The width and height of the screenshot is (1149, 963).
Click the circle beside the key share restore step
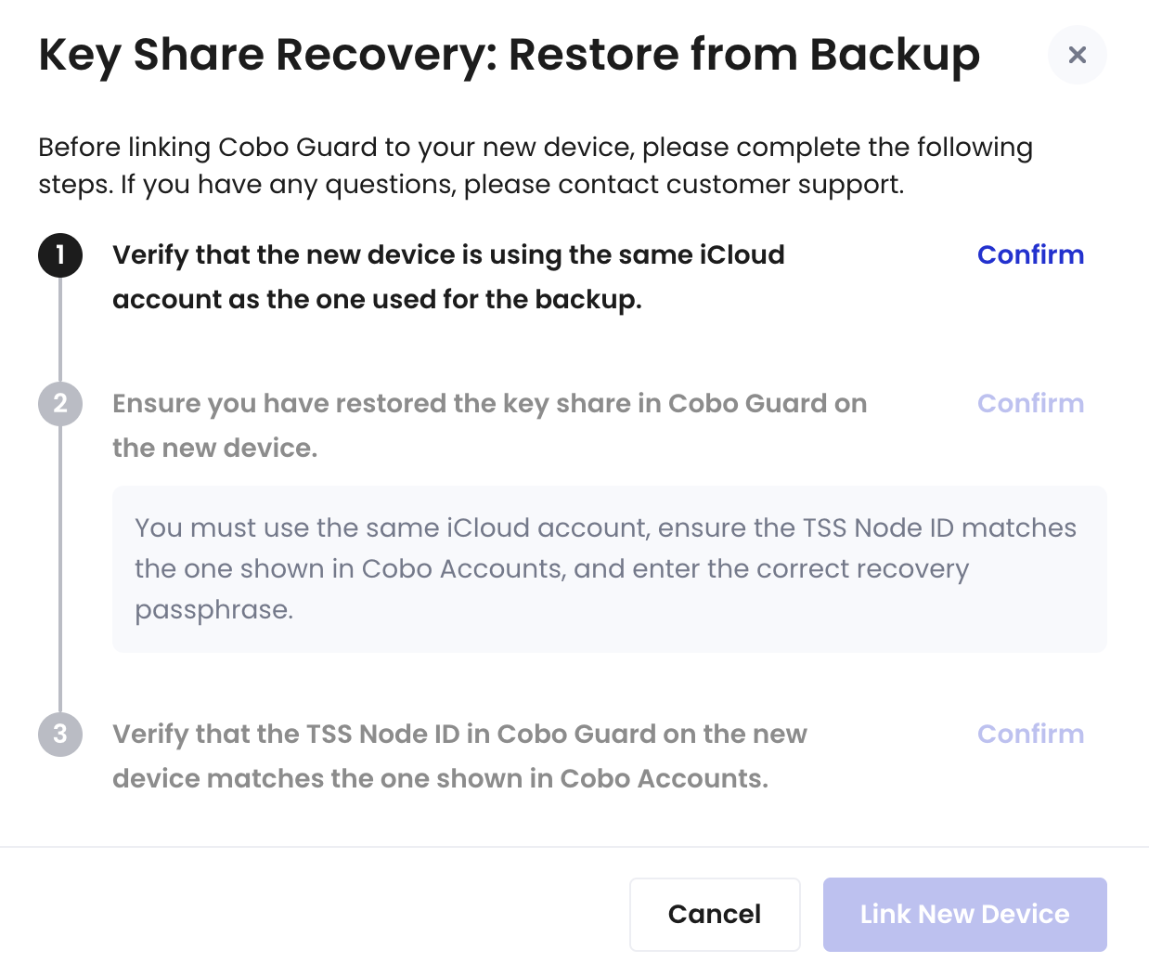(x=59, y=403)
